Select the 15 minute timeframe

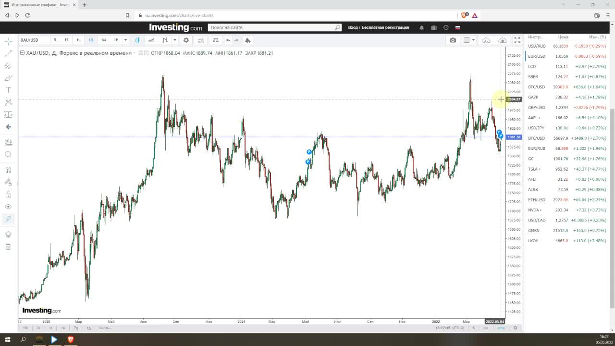tap(66, 40)
